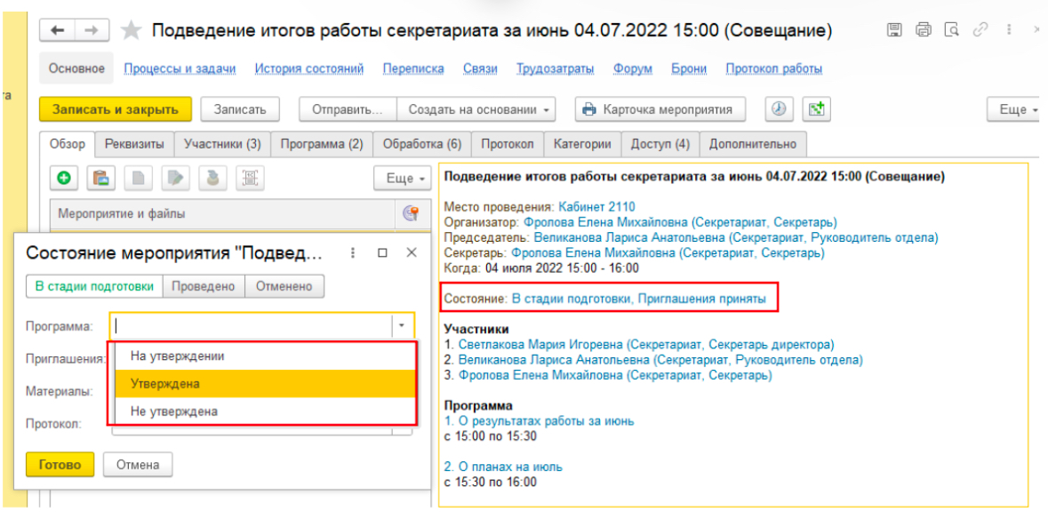The image size is (1048, 520).
Task: Open the print preview magnifier icon
Action: click(x=952, y=30)
